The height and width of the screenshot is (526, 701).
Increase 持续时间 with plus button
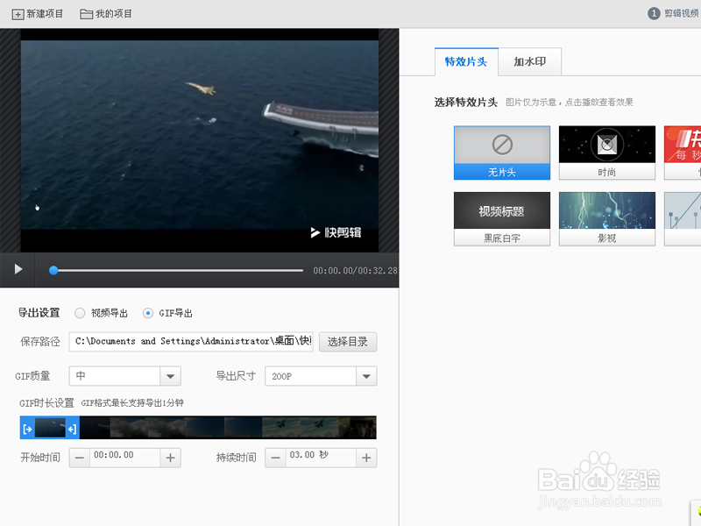pos(366,458)
